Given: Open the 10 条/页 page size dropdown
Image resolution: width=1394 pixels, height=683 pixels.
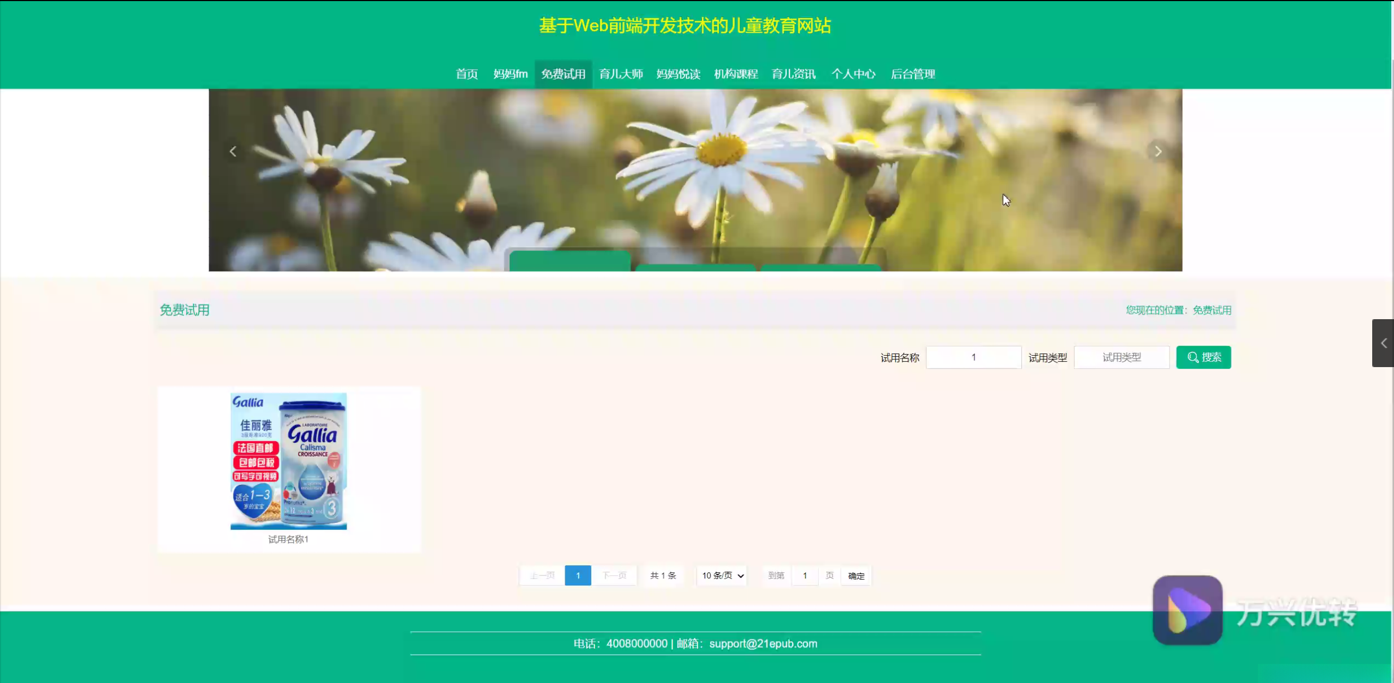Looking at the screenshot, I should (x=722, y=576).
